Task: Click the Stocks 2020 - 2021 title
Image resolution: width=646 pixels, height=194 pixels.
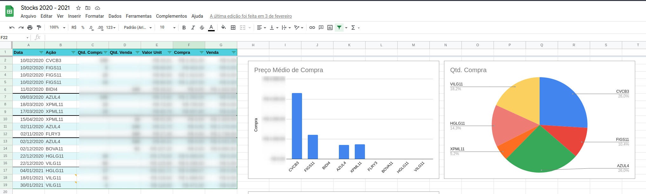Action: point(45,8)
